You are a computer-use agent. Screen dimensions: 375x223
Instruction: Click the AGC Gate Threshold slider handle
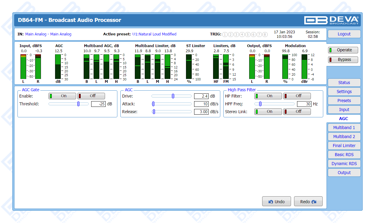coord(79,104)
